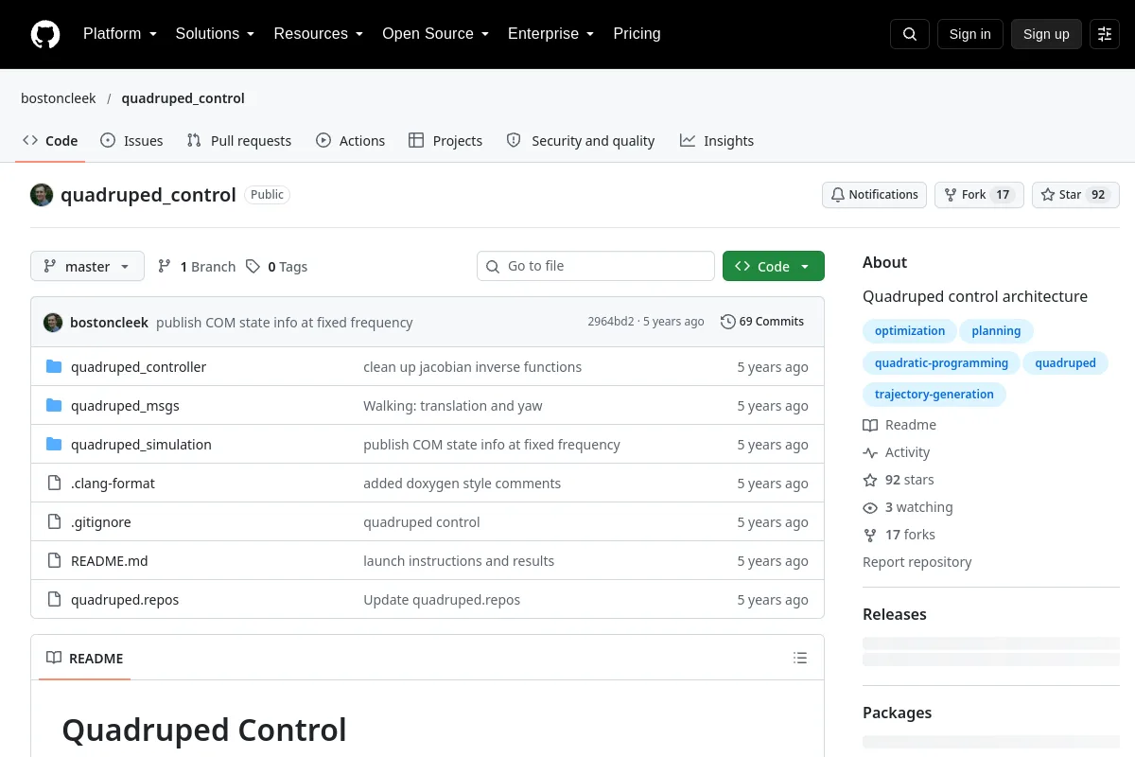Click the Sign in button
1135x757 pixels.
pos(970,34)
